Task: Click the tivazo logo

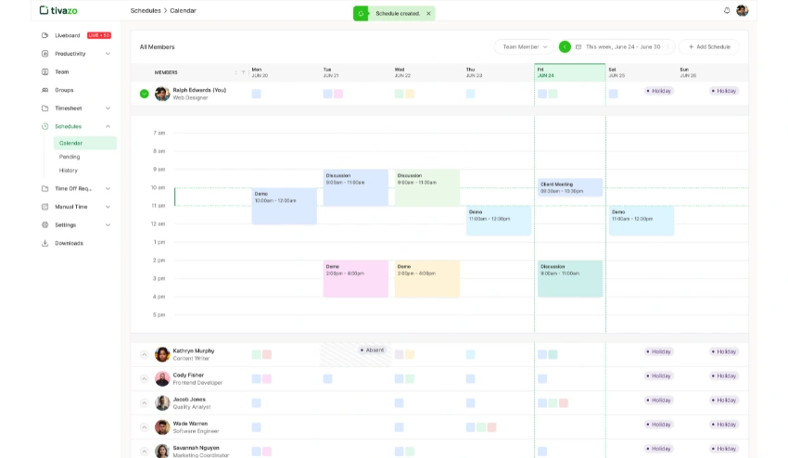Action: [58, 10]
